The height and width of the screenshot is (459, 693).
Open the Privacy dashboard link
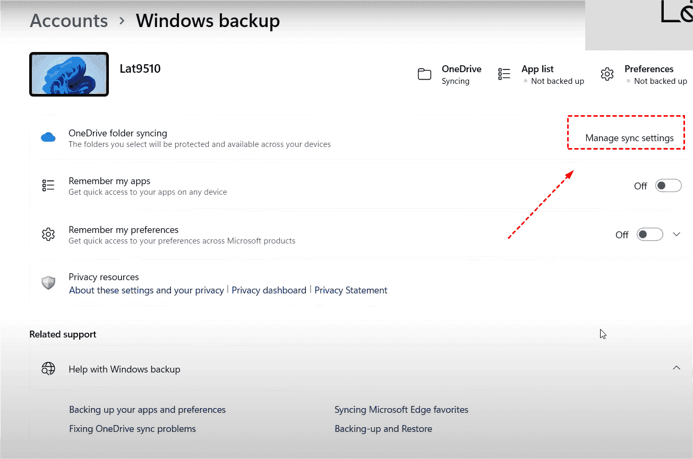[269, 290]
